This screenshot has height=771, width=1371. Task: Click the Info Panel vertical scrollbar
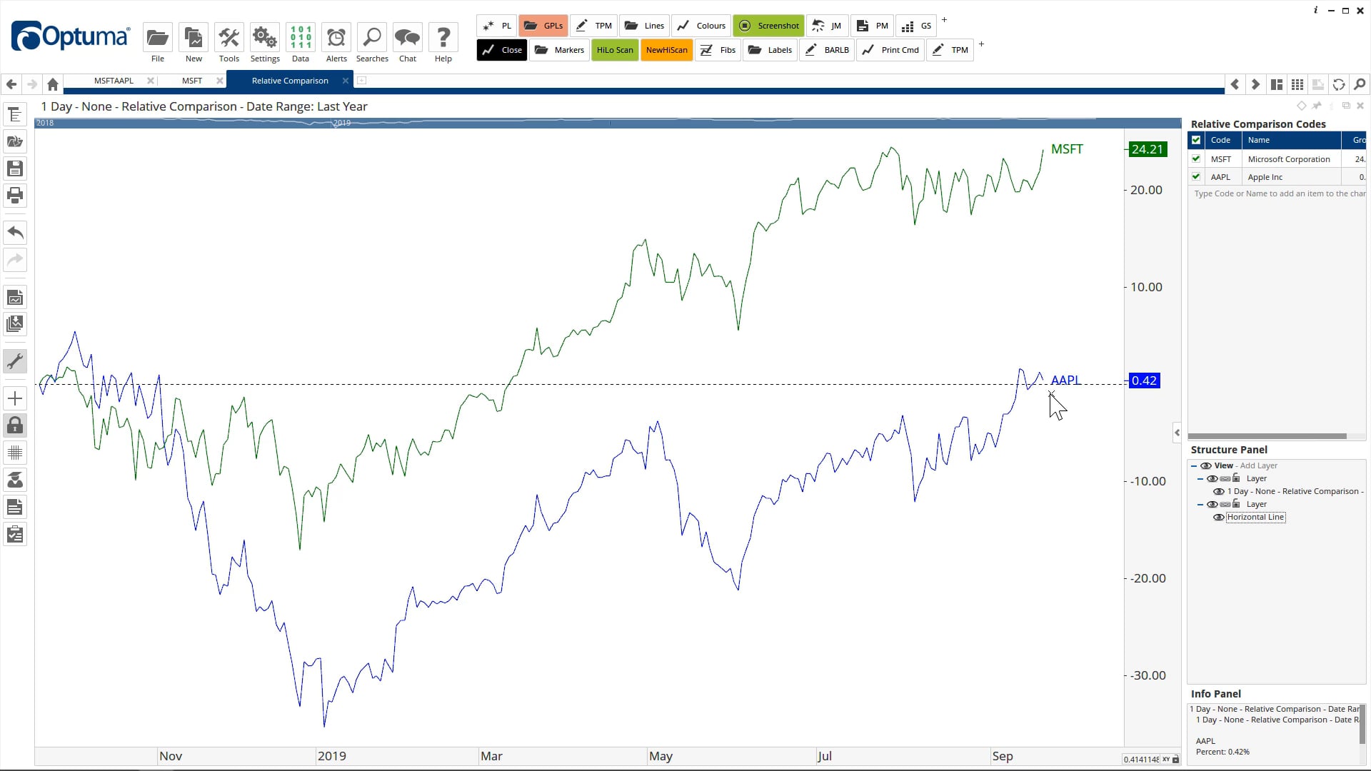(1362, 725)
